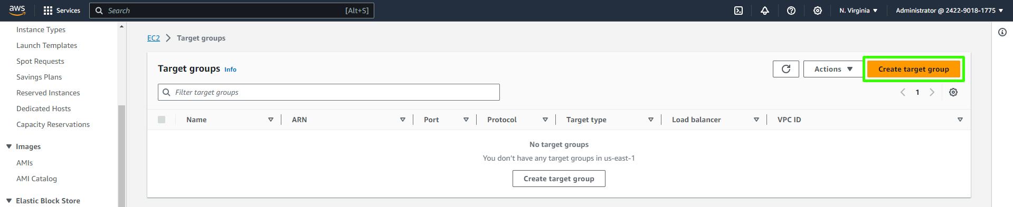Click the orange Create target group button
Viewport: 1013px width, 207px height.
tap(913, 69)
